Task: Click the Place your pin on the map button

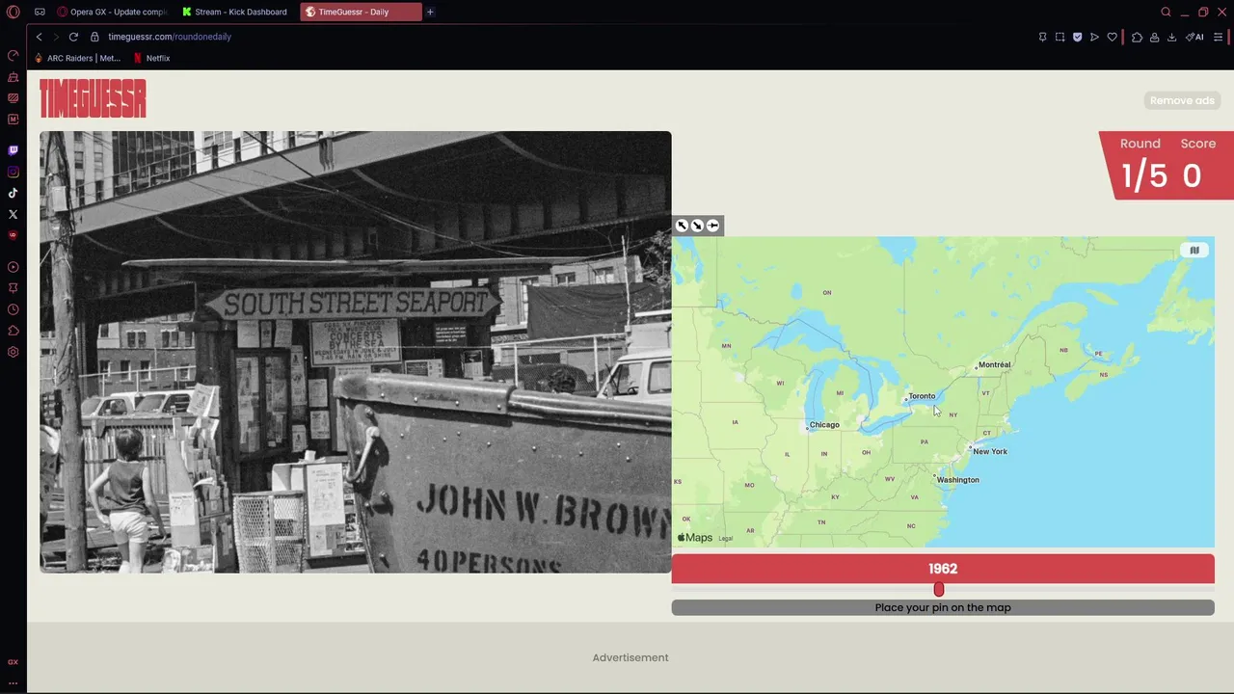Action: coord(943,607)
